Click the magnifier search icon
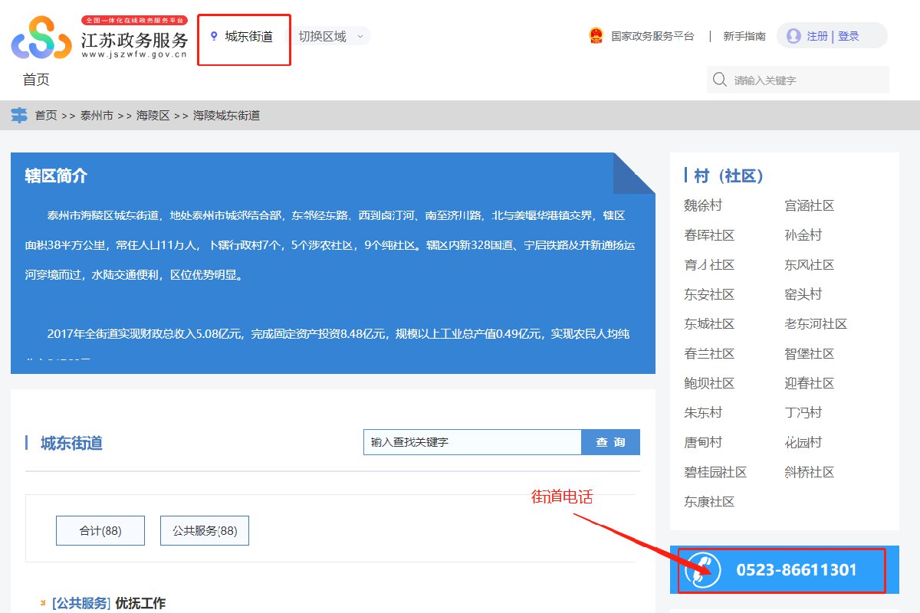920x613 pixels. (x=719, y=80)
